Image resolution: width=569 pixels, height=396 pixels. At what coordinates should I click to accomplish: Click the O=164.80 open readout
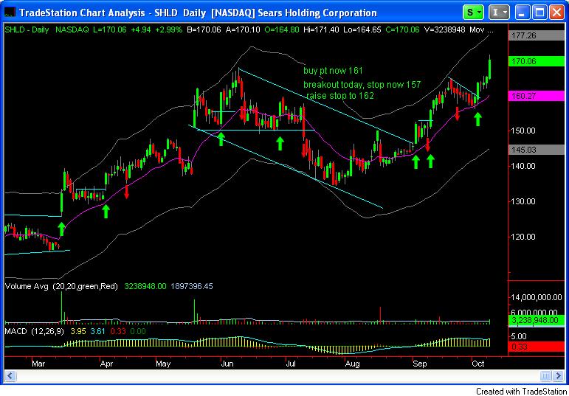point(283,29)
